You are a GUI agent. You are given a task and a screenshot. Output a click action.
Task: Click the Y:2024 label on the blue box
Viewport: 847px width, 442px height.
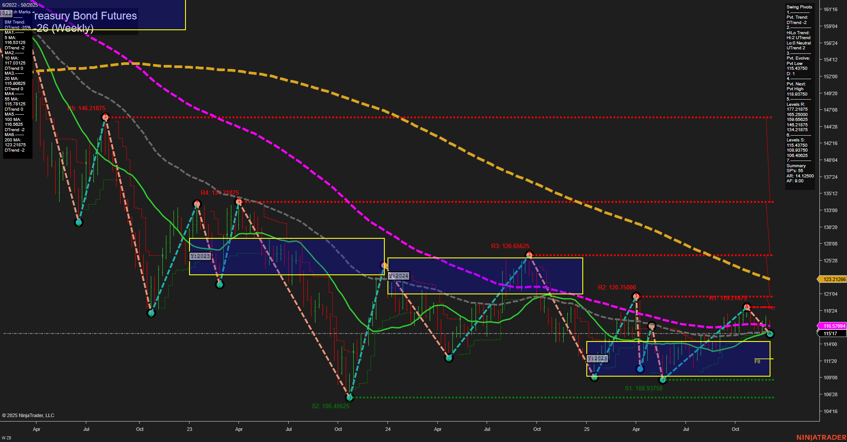click(x=398, y=276)
